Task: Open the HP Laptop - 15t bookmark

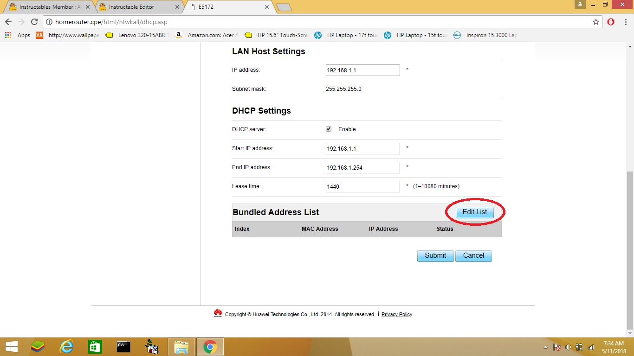Action: tap(416, 35)
